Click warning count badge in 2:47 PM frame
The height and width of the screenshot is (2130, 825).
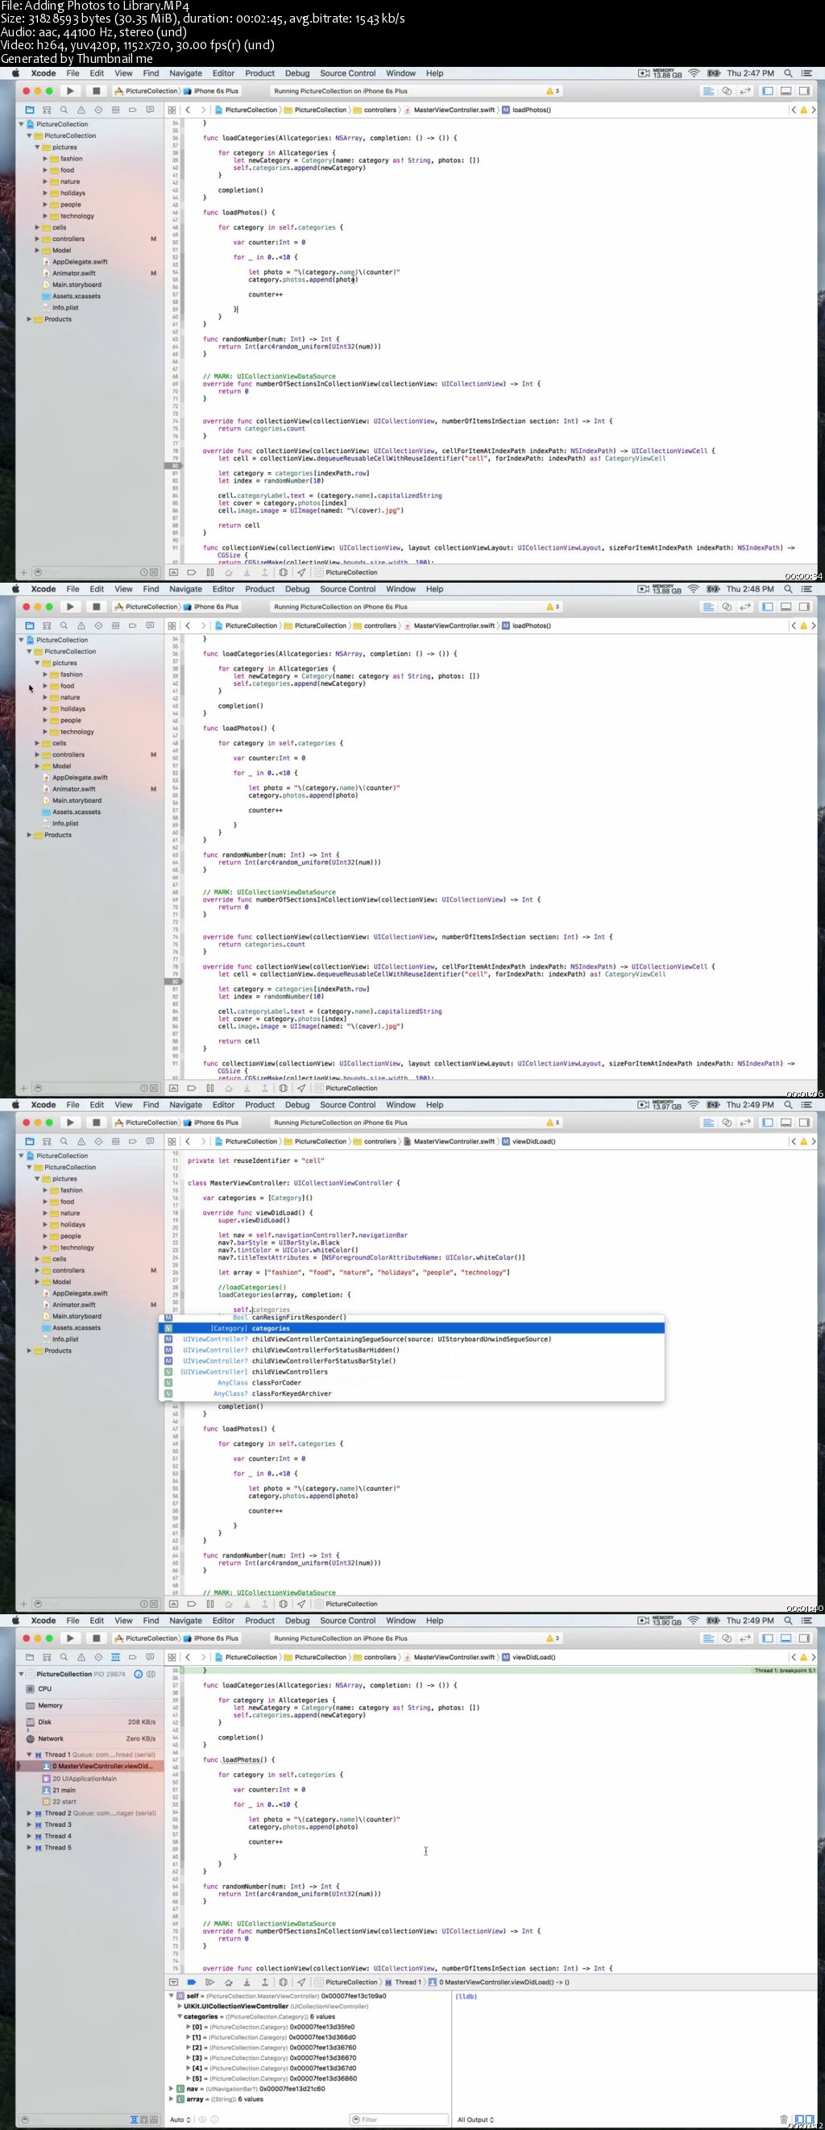[553, 91]
